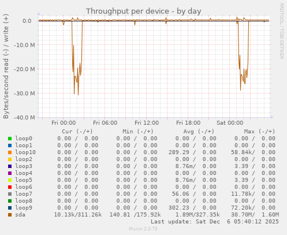Click the Avg (-/+) column header
The width and height of the screenshot is (287, 235).
coord(199,132)
